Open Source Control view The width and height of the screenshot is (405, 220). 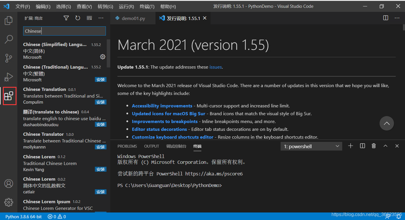(x=9, y=58)
